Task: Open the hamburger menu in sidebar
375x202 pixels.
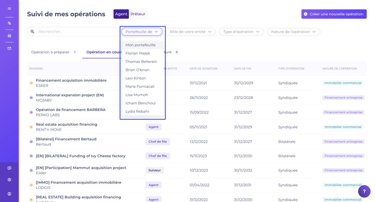Action: pyautogui.click(x=9, y=9)
